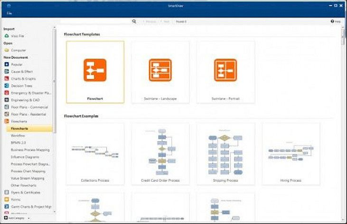Viewport: 347px width, 224px height.
Task: Click the Add Category plus icon
Action: coord(6,218)
